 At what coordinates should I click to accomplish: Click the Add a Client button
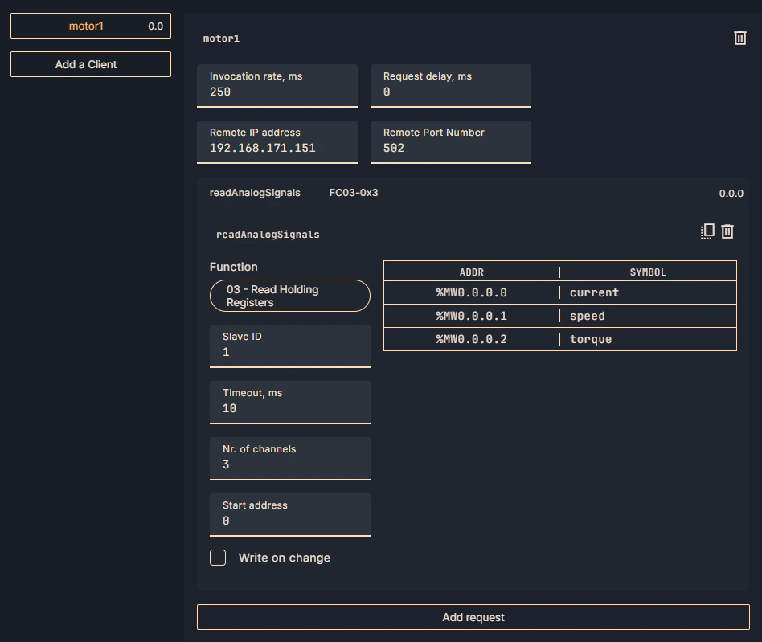[91, 64]
